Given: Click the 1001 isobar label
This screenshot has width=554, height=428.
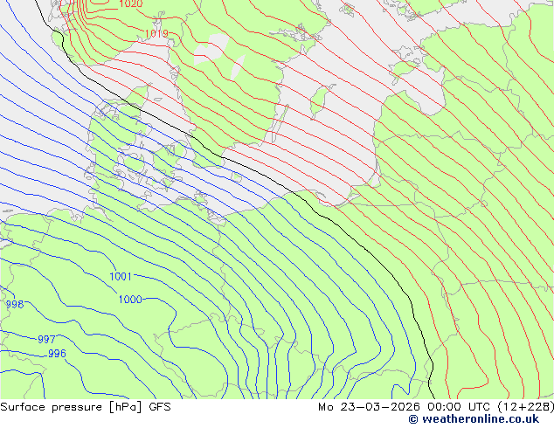Looking at the screenshot, I should pos(121,276).
